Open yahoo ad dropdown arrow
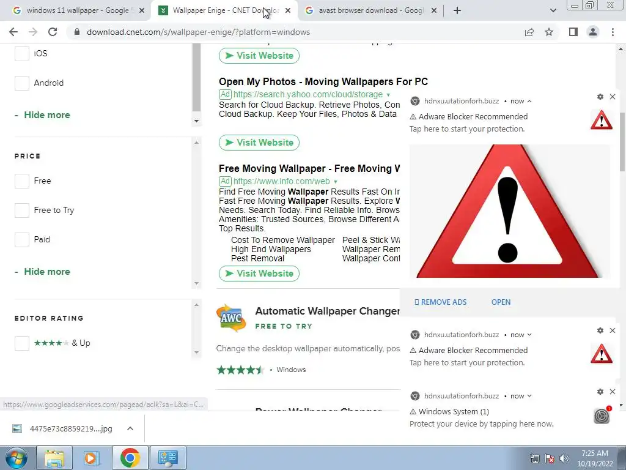 click(x=388, y=95)
